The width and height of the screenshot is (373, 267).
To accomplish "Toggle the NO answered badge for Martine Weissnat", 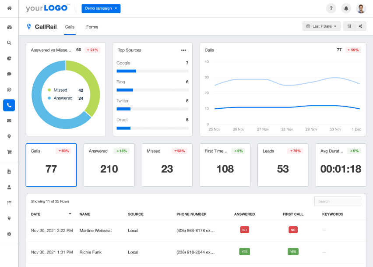I will 244,229.
